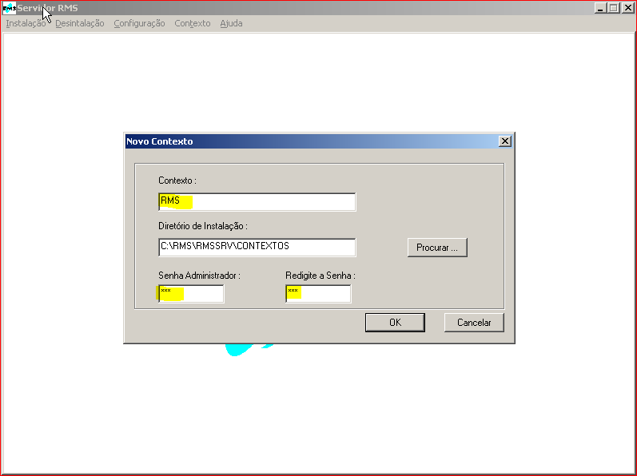Click into the Contexto input field
This screenshot has width=637, height=476.
tap(257, 202)
